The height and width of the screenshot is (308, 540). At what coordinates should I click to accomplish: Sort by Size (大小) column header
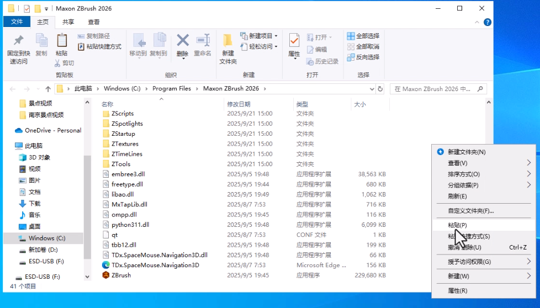360,104
